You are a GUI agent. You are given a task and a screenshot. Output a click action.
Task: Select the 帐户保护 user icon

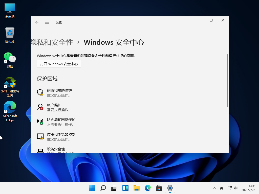40,107
